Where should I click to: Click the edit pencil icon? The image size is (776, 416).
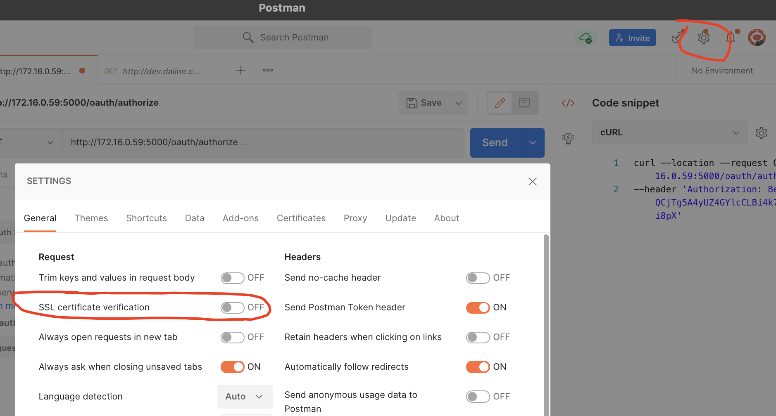point(500,103)
